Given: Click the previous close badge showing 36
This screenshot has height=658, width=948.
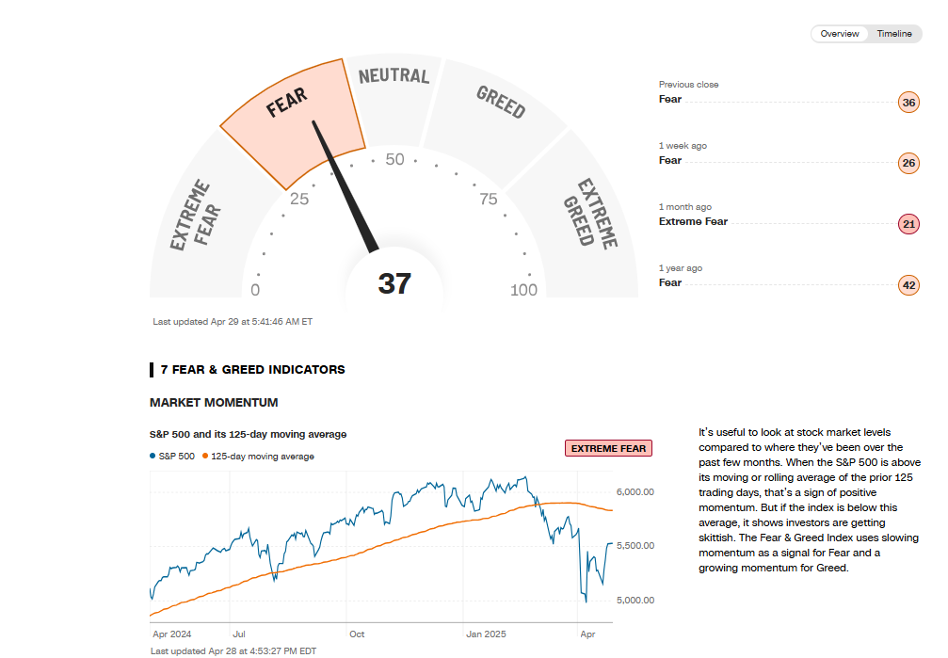Looking at the screenshot, I should pyautogui.click(x=908, y=103).
